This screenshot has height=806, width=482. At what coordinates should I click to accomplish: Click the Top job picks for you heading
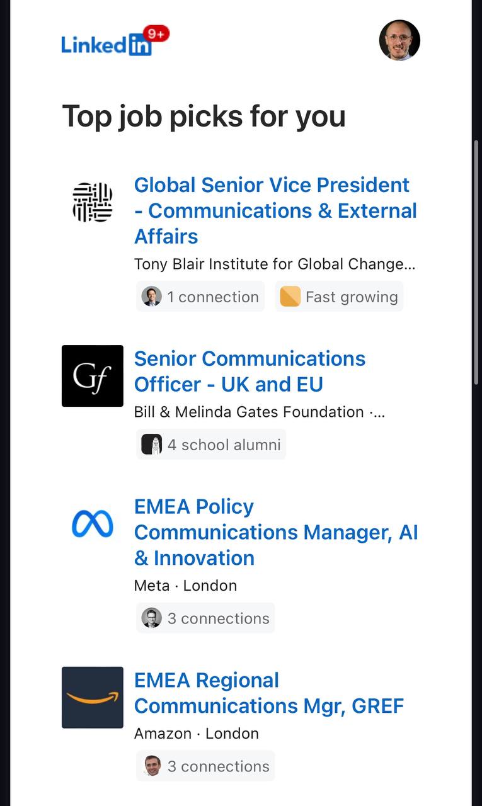pos(204,116)
